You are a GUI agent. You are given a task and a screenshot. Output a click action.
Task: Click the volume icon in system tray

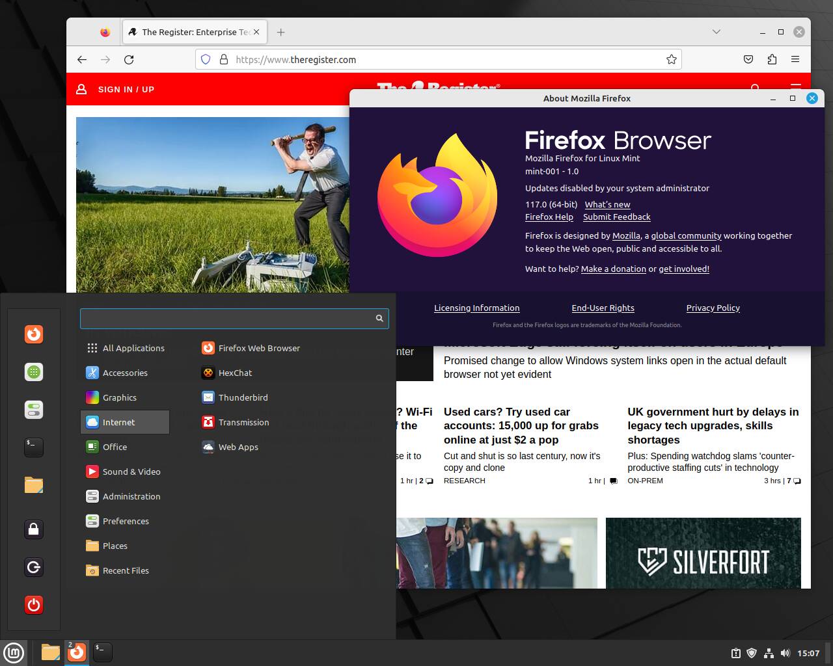tap(785, 653)
